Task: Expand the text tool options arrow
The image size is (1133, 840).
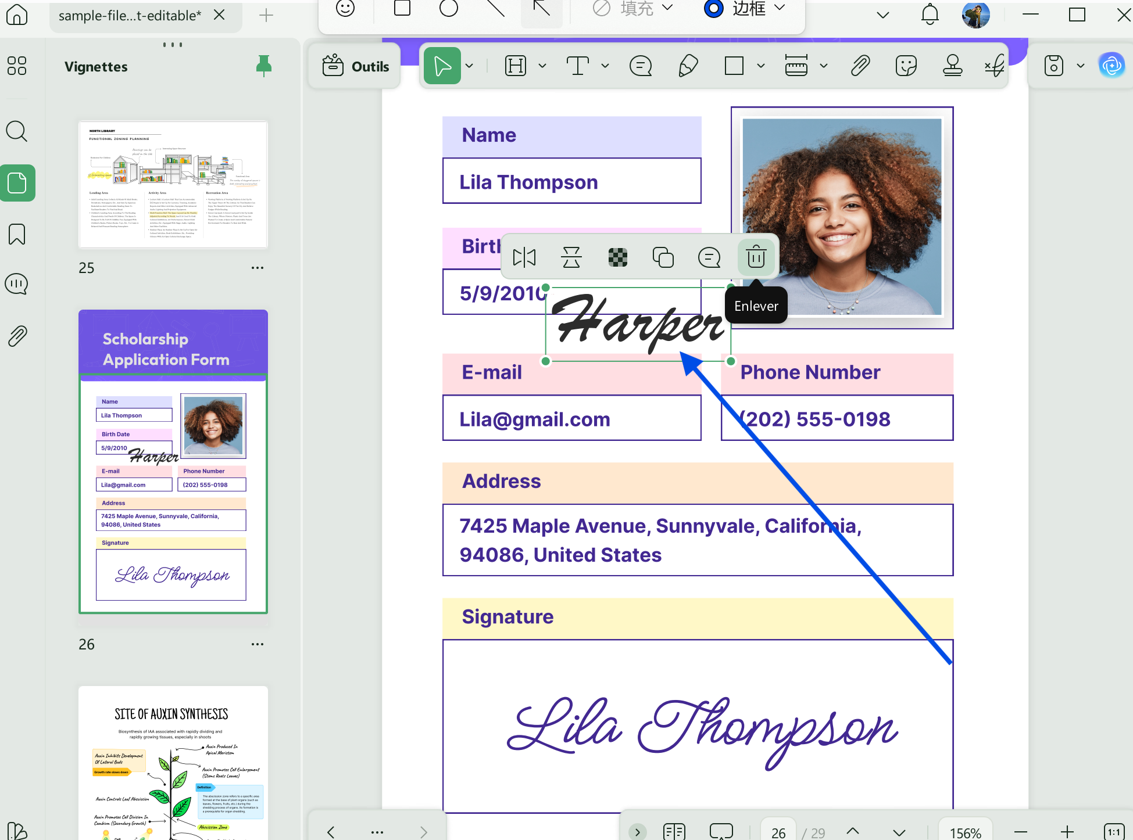Action: (605, 66)
